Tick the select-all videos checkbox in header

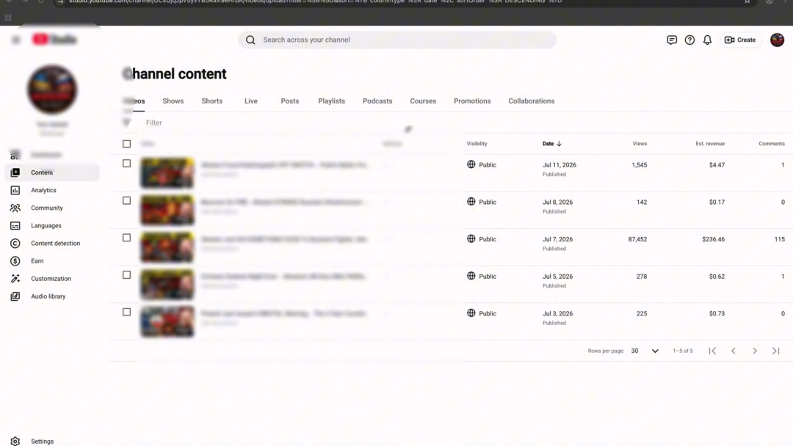(126, 144)
